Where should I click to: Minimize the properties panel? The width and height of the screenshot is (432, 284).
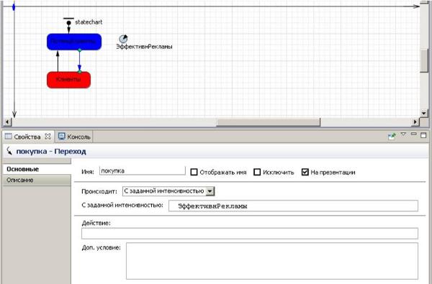tap(413, 134)
